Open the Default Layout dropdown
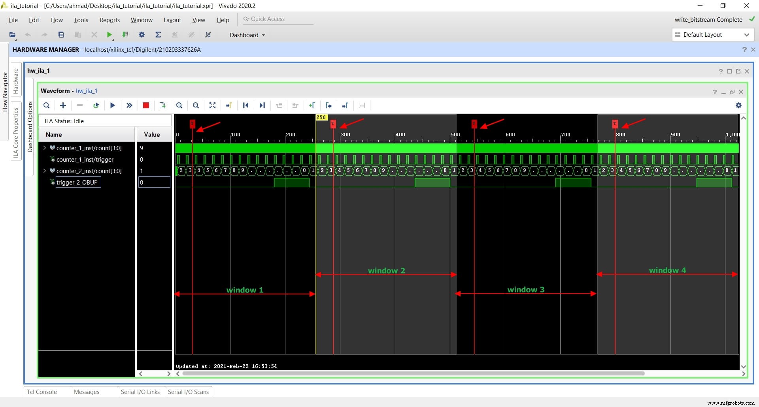Image resolution: width=759 pixels, height=407 pixels. [713, 34]
